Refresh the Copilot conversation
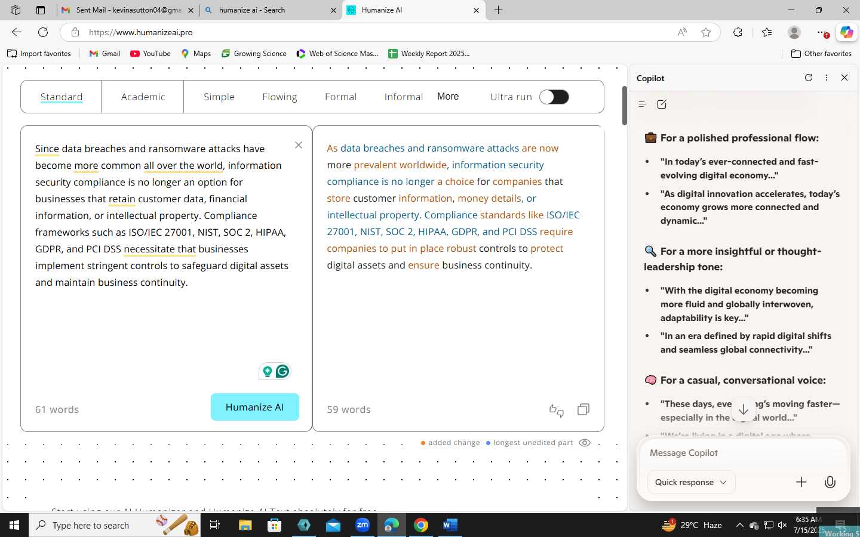The image size is (860, 537). point(809,78)
